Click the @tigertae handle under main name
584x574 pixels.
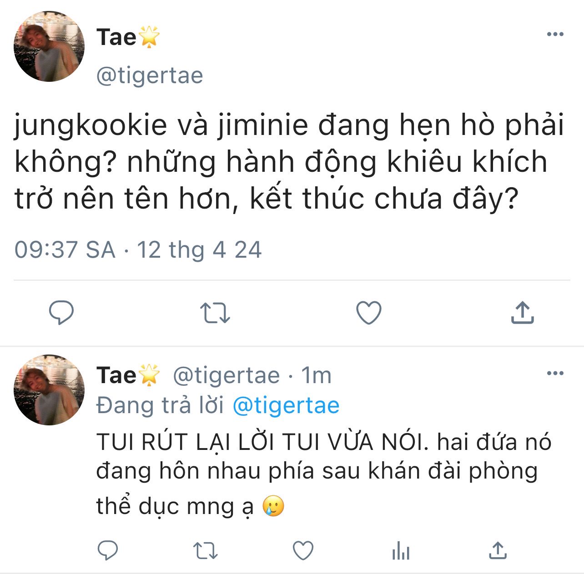click(150, 75)
